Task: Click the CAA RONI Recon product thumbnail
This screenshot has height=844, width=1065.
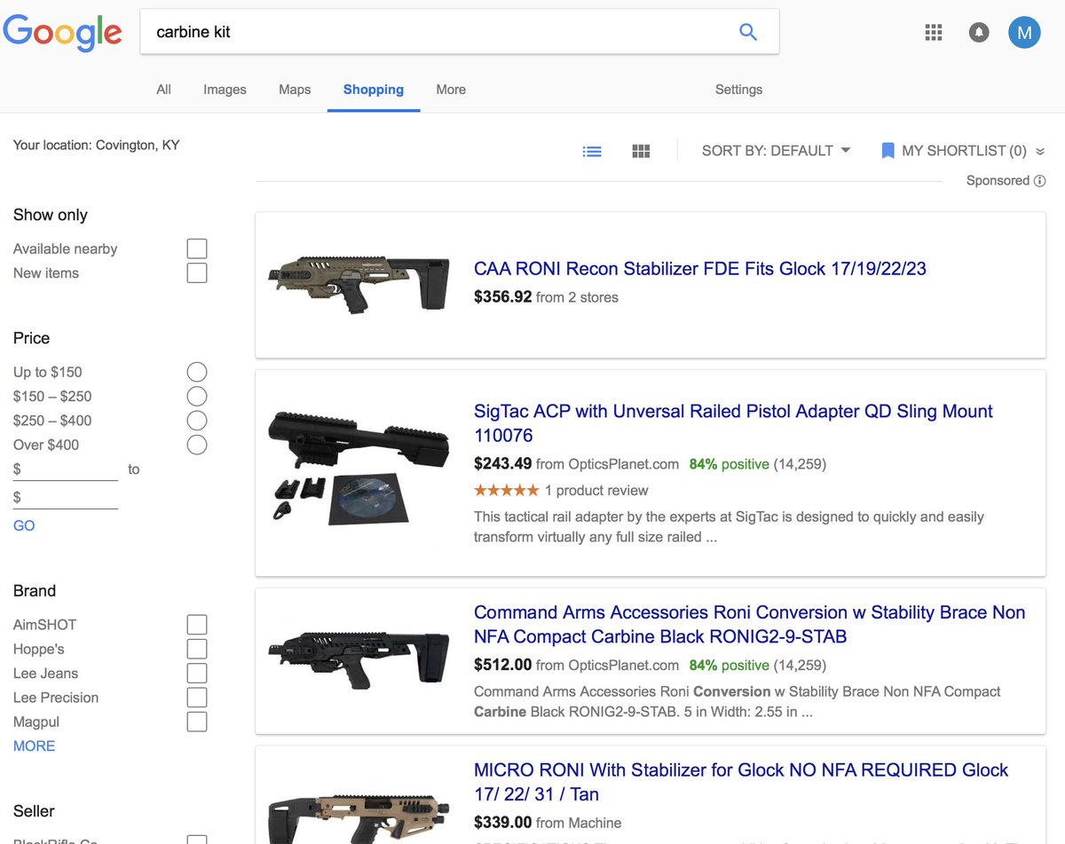Action: pyautogui.click(x=359, y=283)
